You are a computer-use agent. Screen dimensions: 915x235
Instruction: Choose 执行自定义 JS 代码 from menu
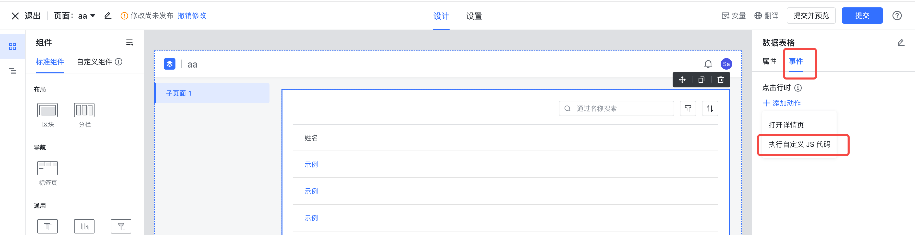[799, 144]
